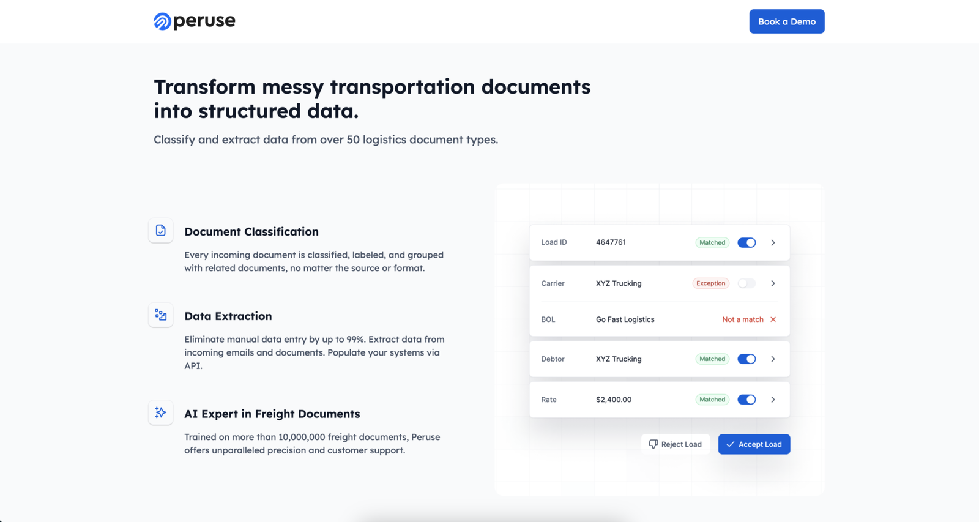Click the main headline about transportation documents
This screenshot has width=979, height=522.
pyautogui.click(x=372, y=99)
